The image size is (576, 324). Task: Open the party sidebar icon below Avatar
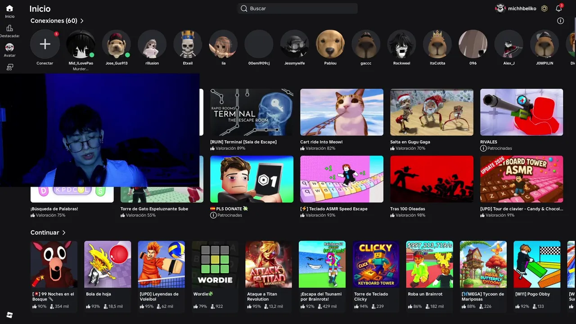click(9, 67)
